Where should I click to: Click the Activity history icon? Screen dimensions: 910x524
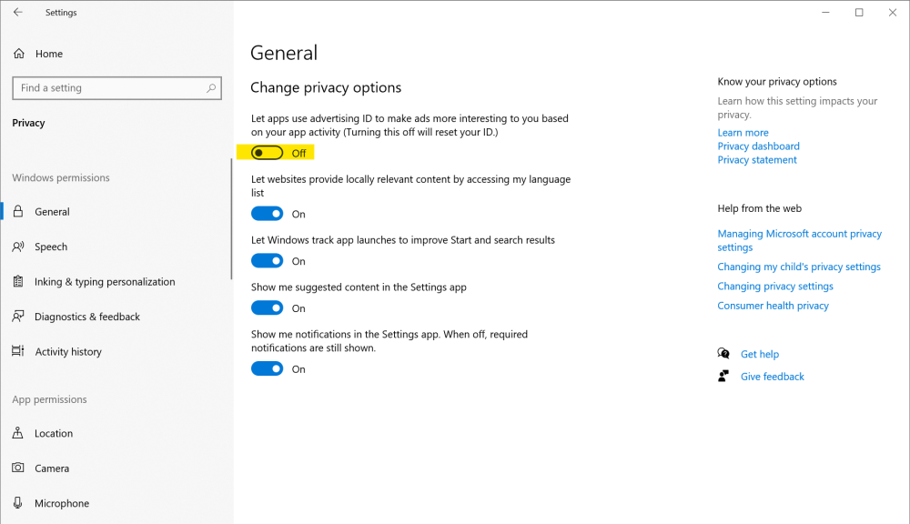click(x=18, y=352)
